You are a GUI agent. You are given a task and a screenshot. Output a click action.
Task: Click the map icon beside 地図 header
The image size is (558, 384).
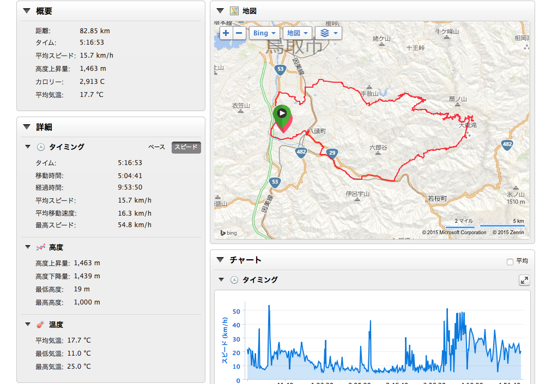click(234, 10)
